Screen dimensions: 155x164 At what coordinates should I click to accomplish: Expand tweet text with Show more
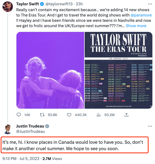(136, 26)
